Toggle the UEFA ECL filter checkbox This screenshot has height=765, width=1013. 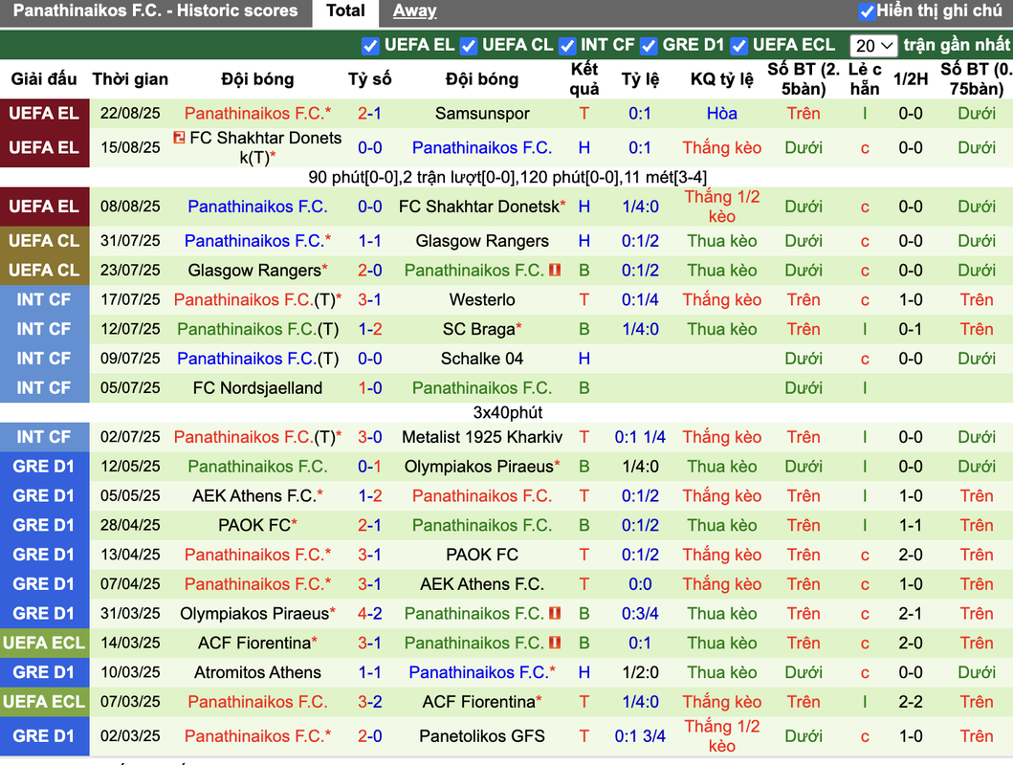tap(739, 46)
